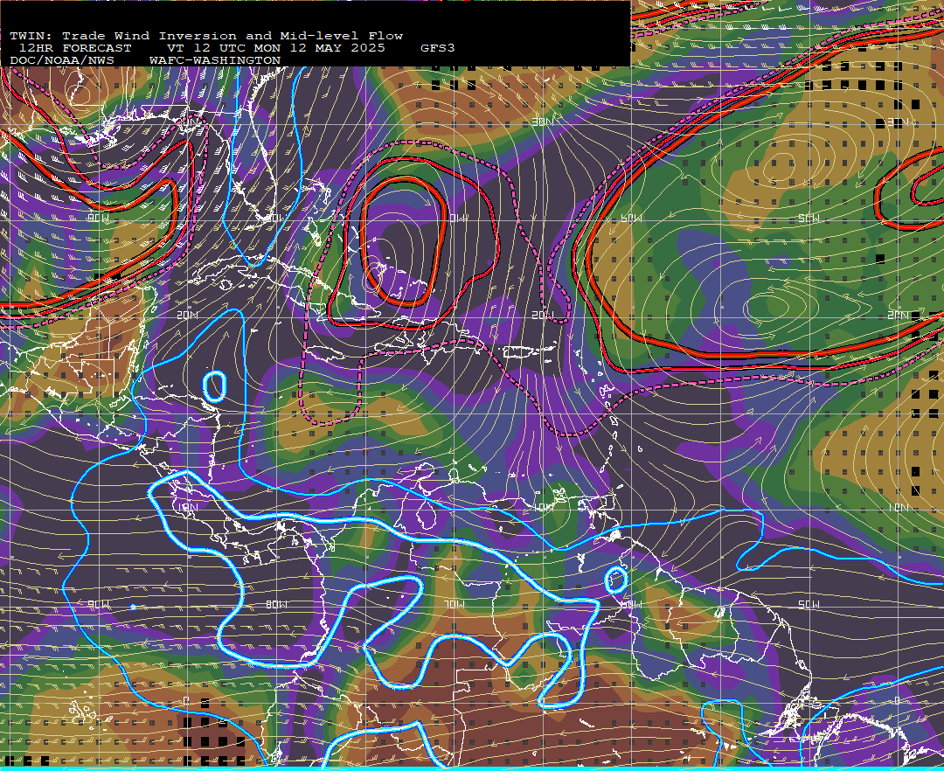Click the 60W label near Guyana
Viewport: 944px width, 771px height.
point(632,604)
